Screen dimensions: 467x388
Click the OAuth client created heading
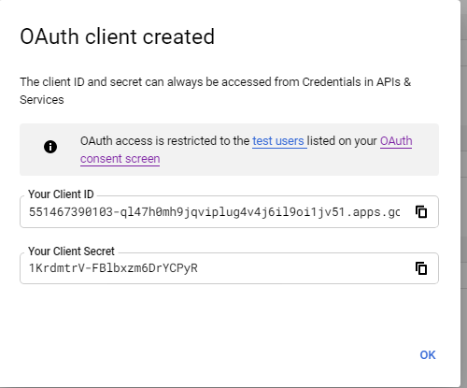coord(118,36)
